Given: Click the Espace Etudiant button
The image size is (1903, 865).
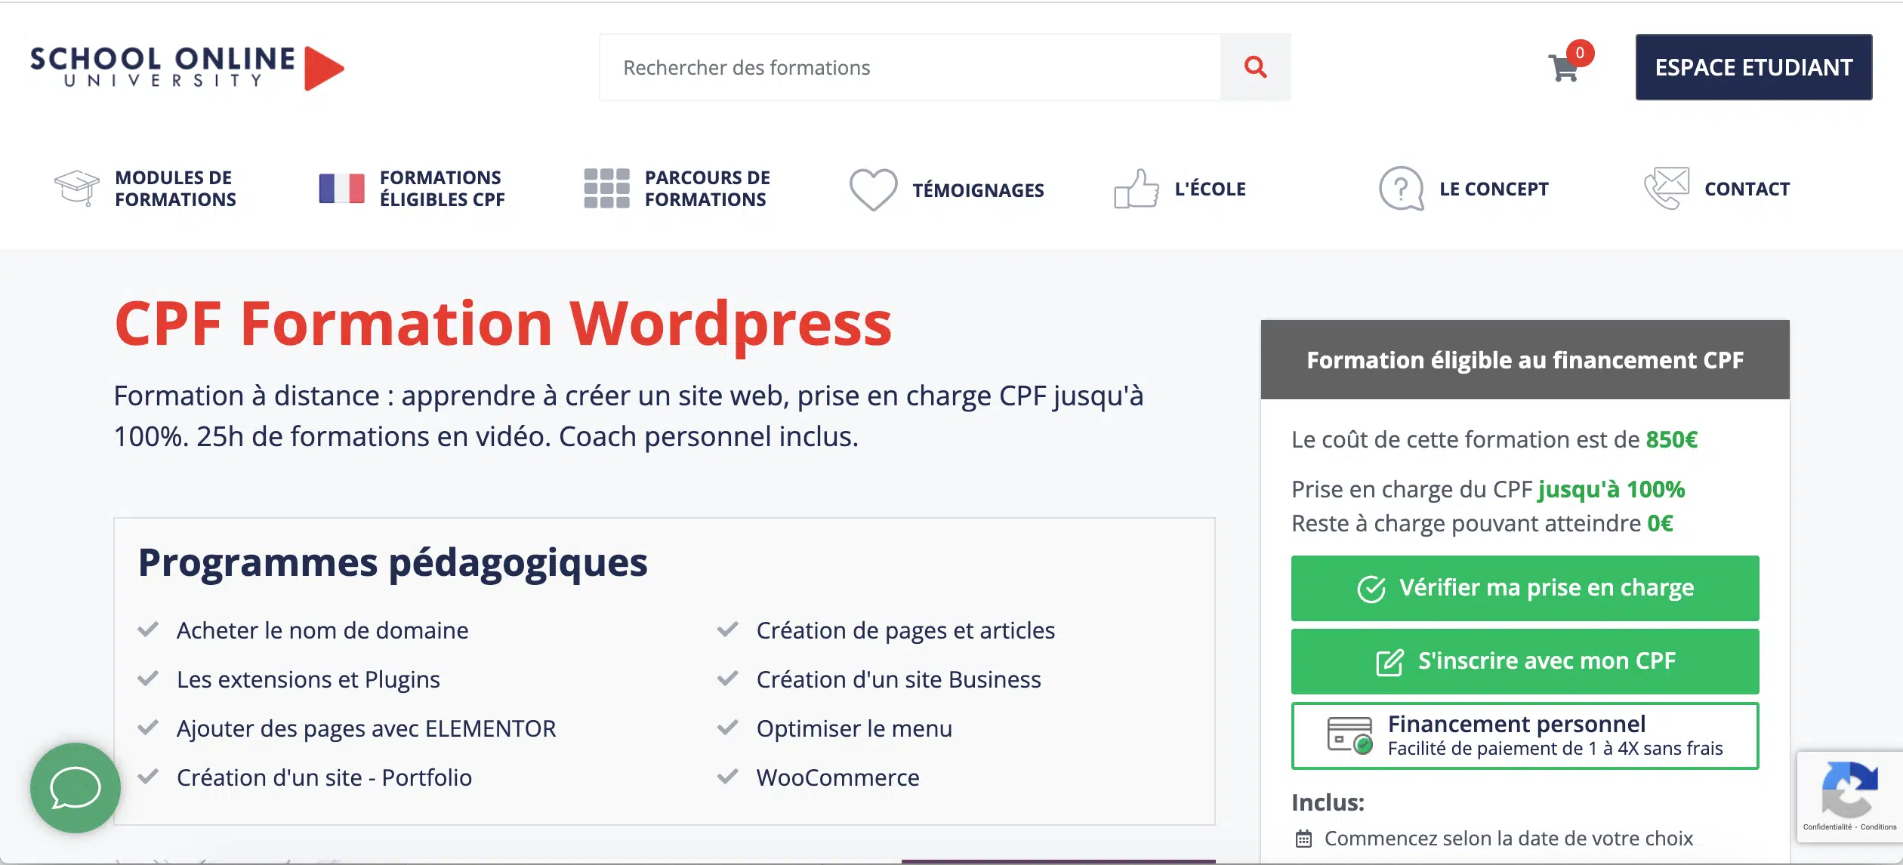Looking at the screenshot, I should tap(1753, 67).
